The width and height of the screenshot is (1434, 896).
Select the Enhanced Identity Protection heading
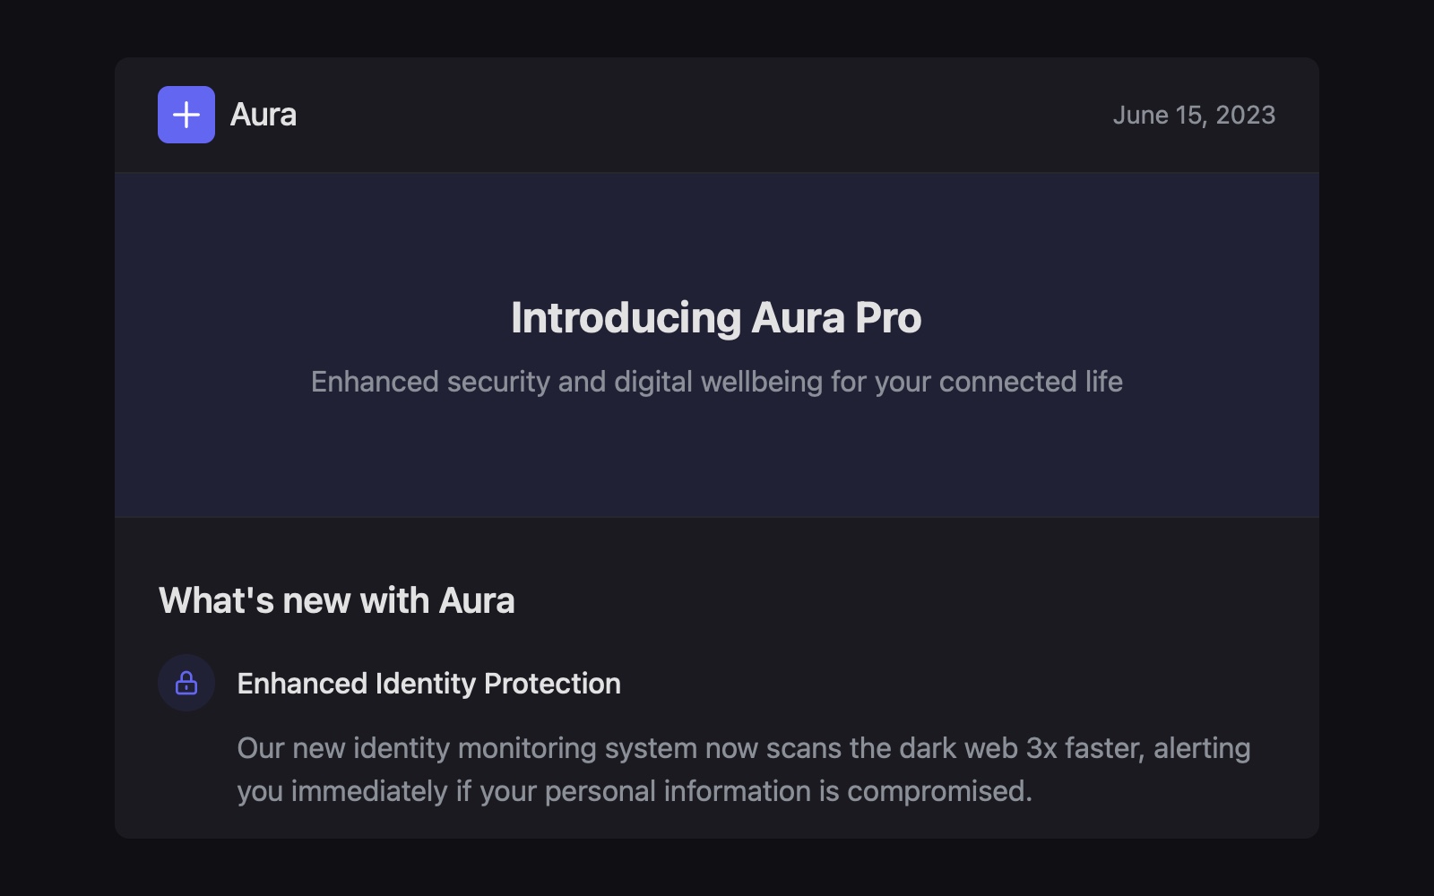coord(428,683)
